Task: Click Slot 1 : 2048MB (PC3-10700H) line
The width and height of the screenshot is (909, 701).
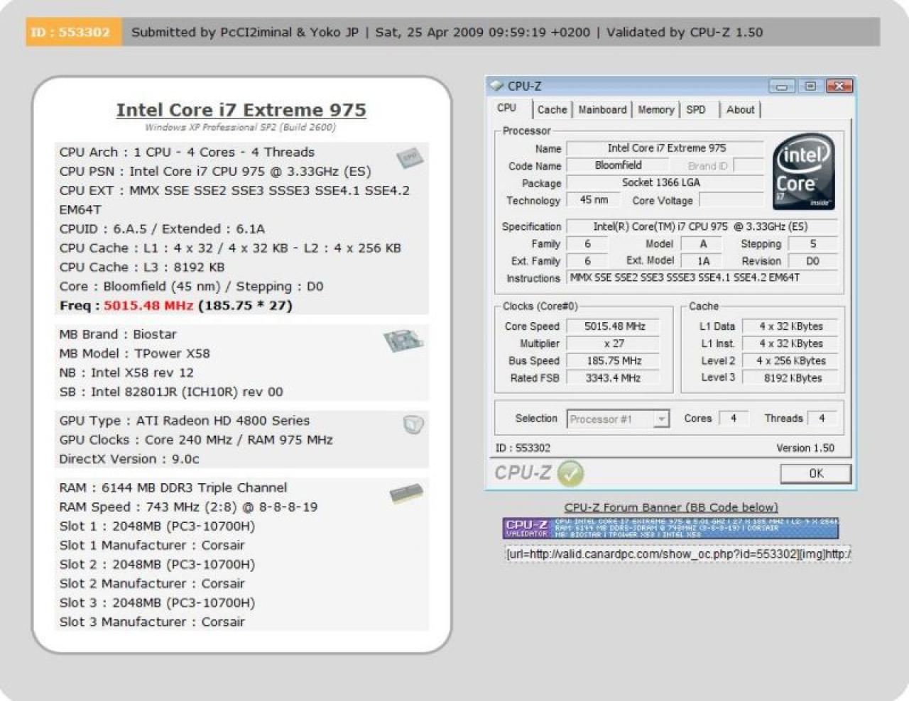Action: [x=157, y=526]
